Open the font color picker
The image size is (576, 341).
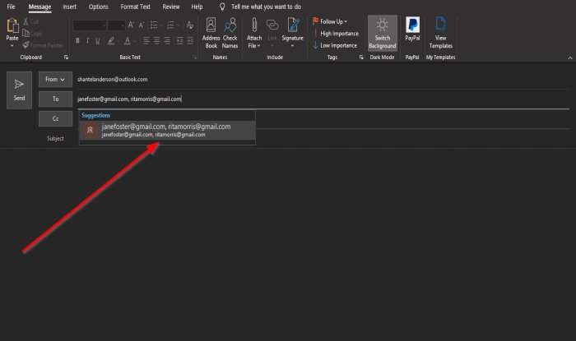127,41
